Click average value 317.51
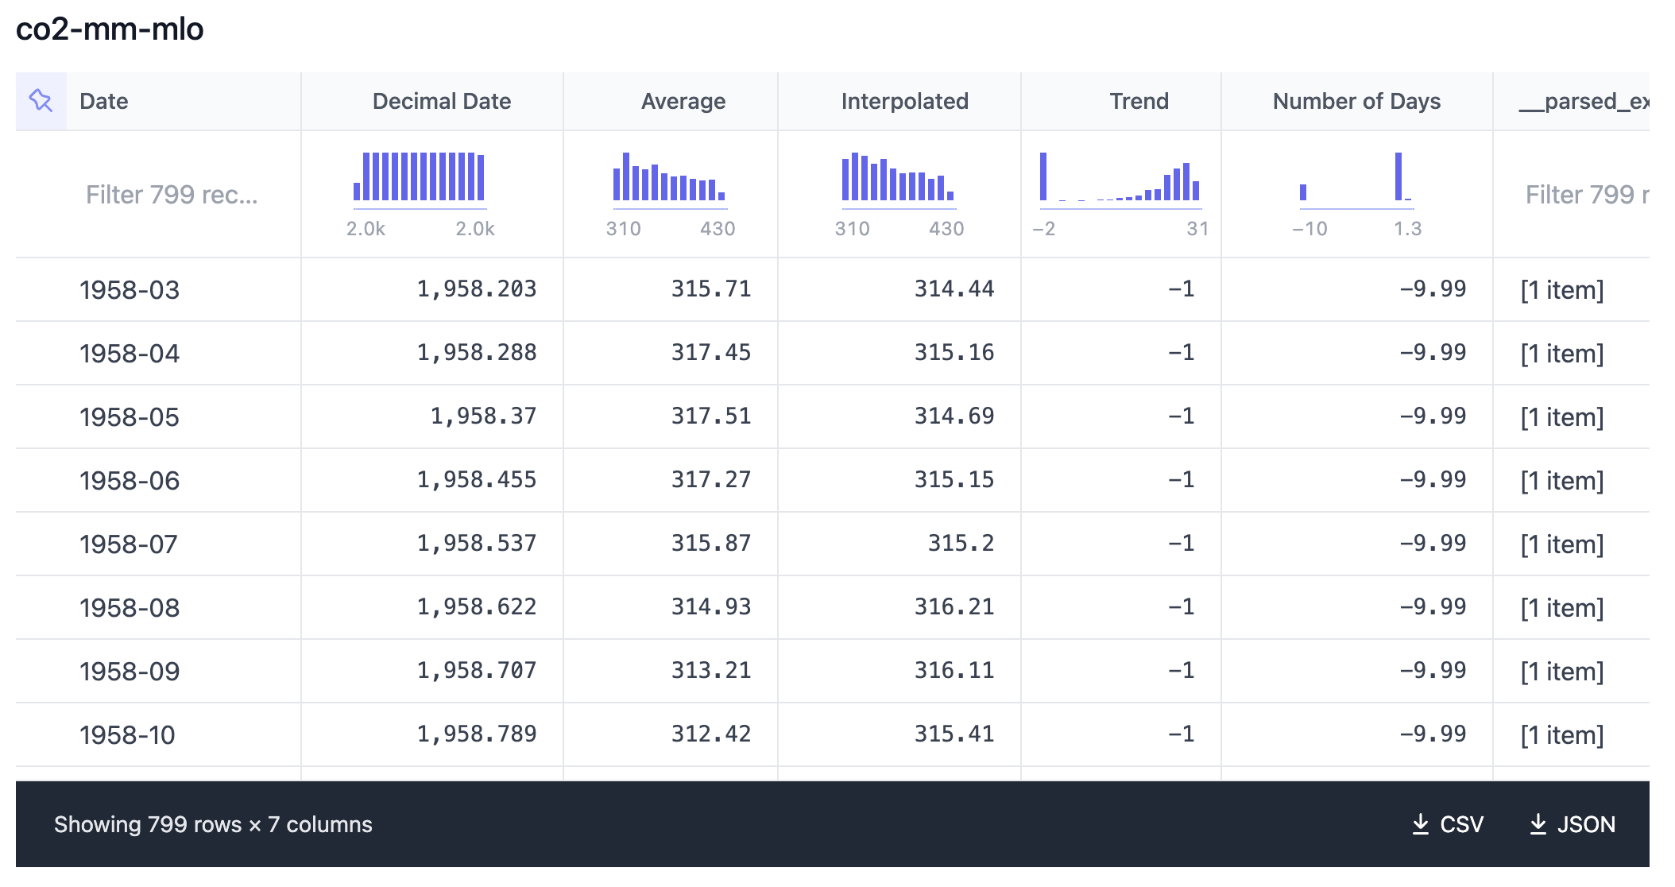1675x887 pixels. pyautogui.click(x=711, y=416)
